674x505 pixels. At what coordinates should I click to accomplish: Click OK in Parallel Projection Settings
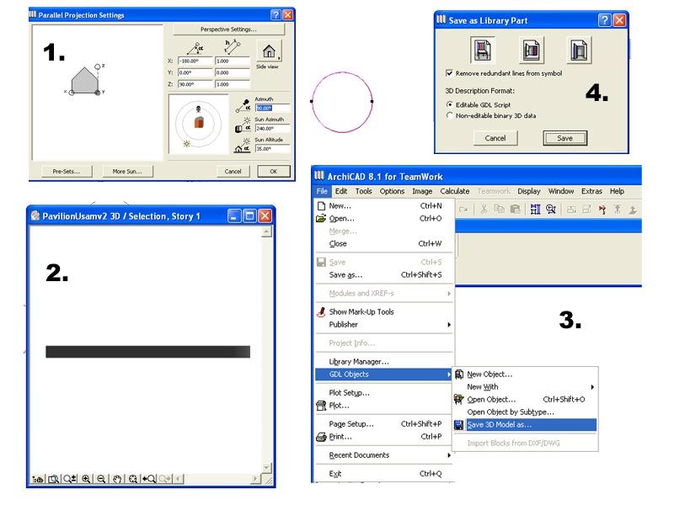pos(273,172)
